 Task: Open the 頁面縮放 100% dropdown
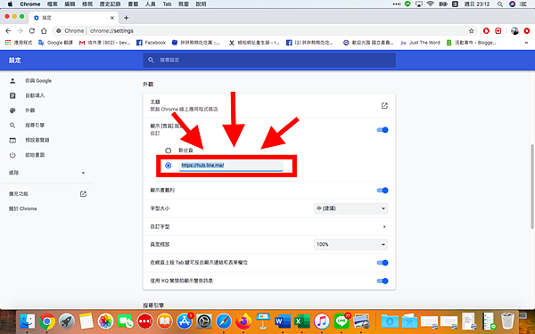click(350, 244)
